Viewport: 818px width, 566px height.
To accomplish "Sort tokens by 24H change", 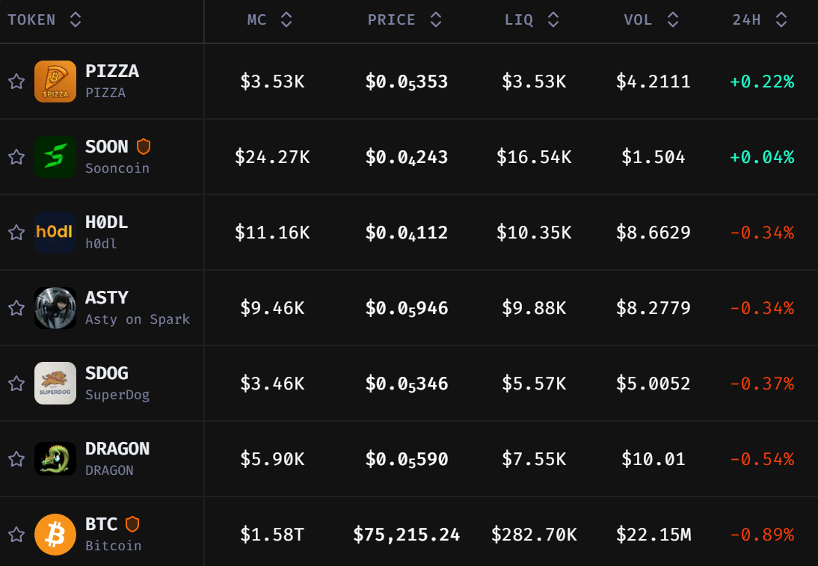I will (x=781, y=20).
